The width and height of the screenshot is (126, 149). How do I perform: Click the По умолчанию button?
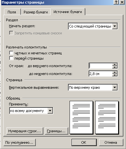20,142
